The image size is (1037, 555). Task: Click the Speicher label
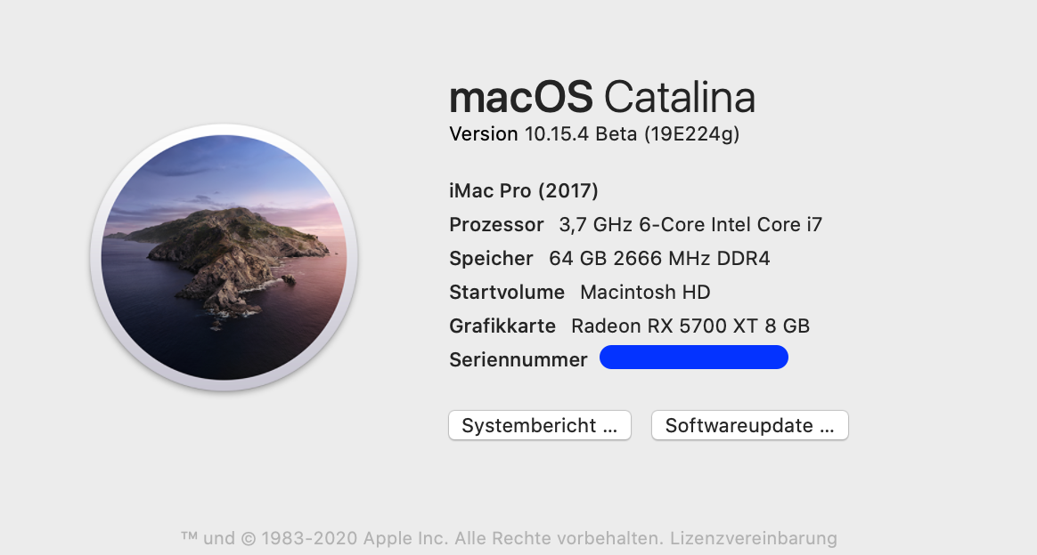491,259
